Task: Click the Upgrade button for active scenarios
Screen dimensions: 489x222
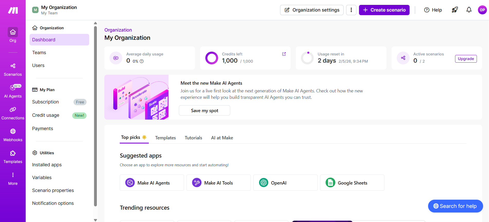Action: [x=466, y=59]
